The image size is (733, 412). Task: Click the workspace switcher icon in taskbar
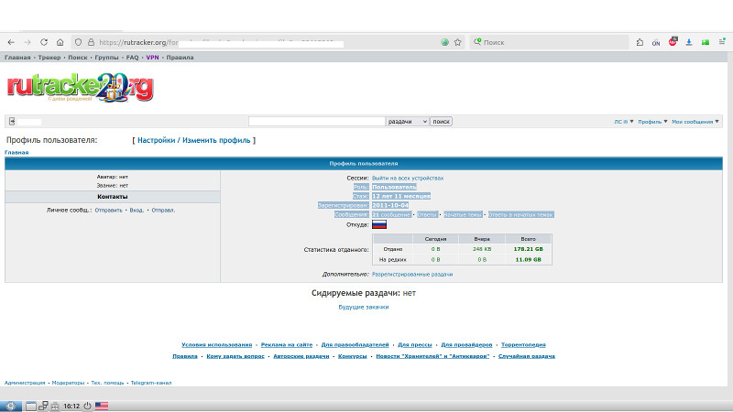43,406
